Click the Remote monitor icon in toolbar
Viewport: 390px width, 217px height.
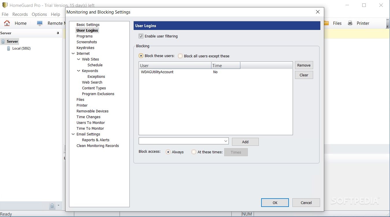pyautogui.click(x=40, y=23)
